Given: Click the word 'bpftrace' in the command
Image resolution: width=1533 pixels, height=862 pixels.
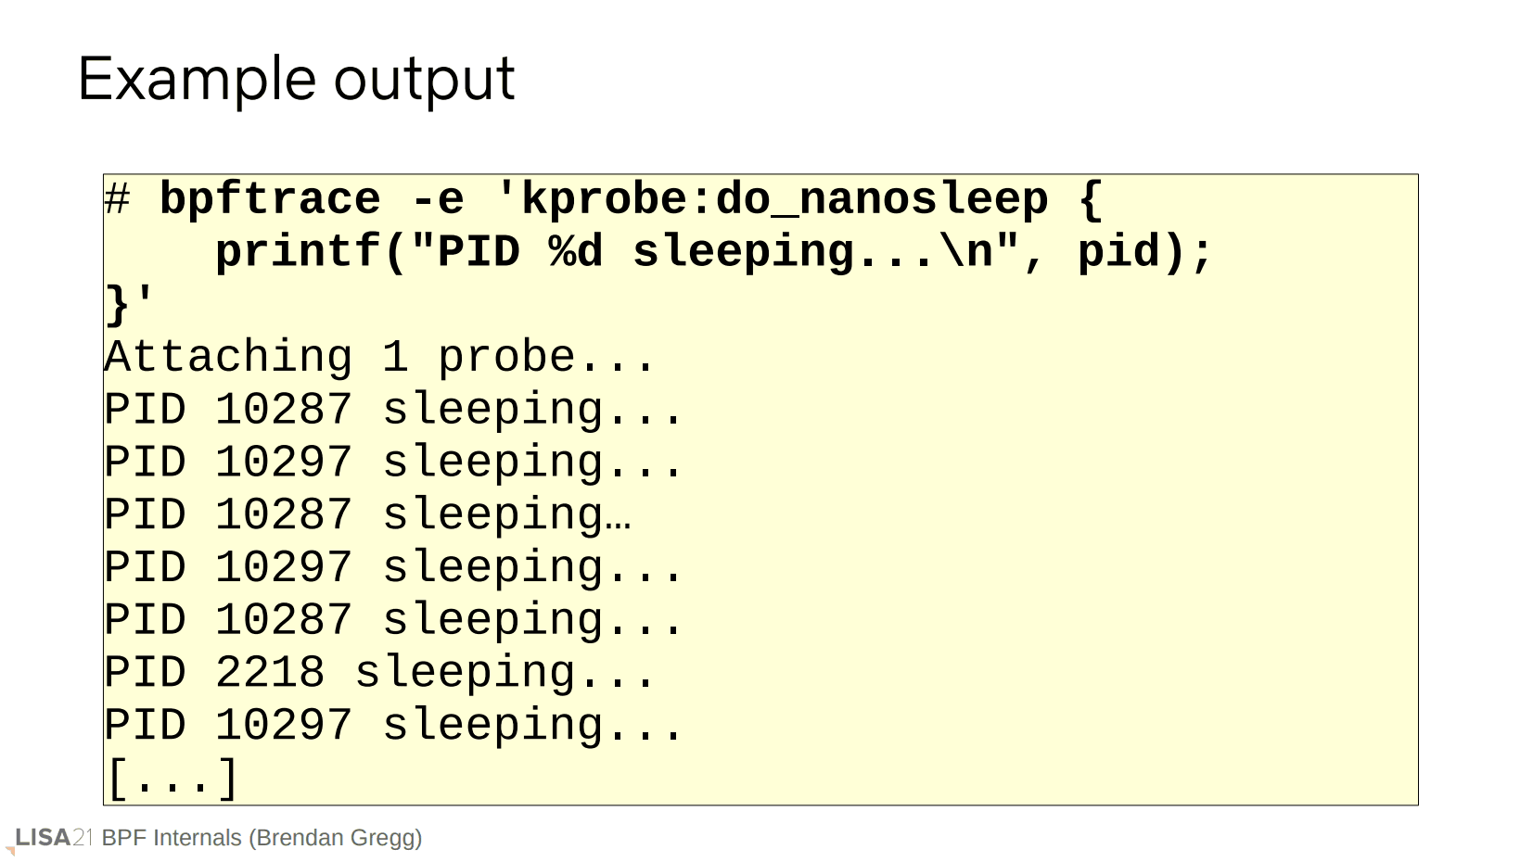Looking at the screenshot, I should coord(269,199).
